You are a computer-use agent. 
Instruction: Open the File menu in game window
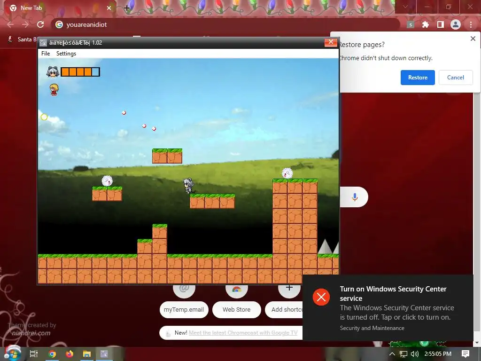pyautogui.click(x=46, y=54)
